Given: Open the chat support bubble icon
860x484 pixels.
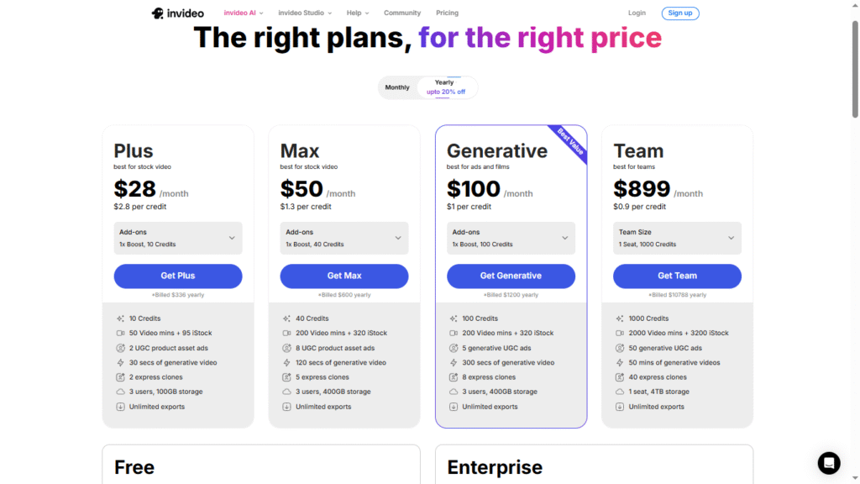Looking at the screenshot, I should pos(829,463).
